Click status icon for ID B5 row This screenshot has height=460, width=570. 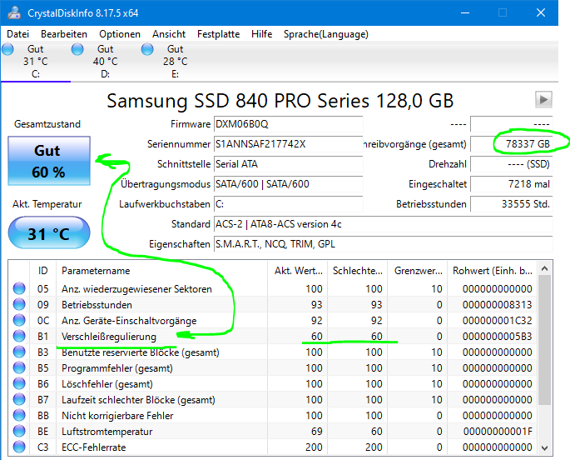click(x=19, y=367)
